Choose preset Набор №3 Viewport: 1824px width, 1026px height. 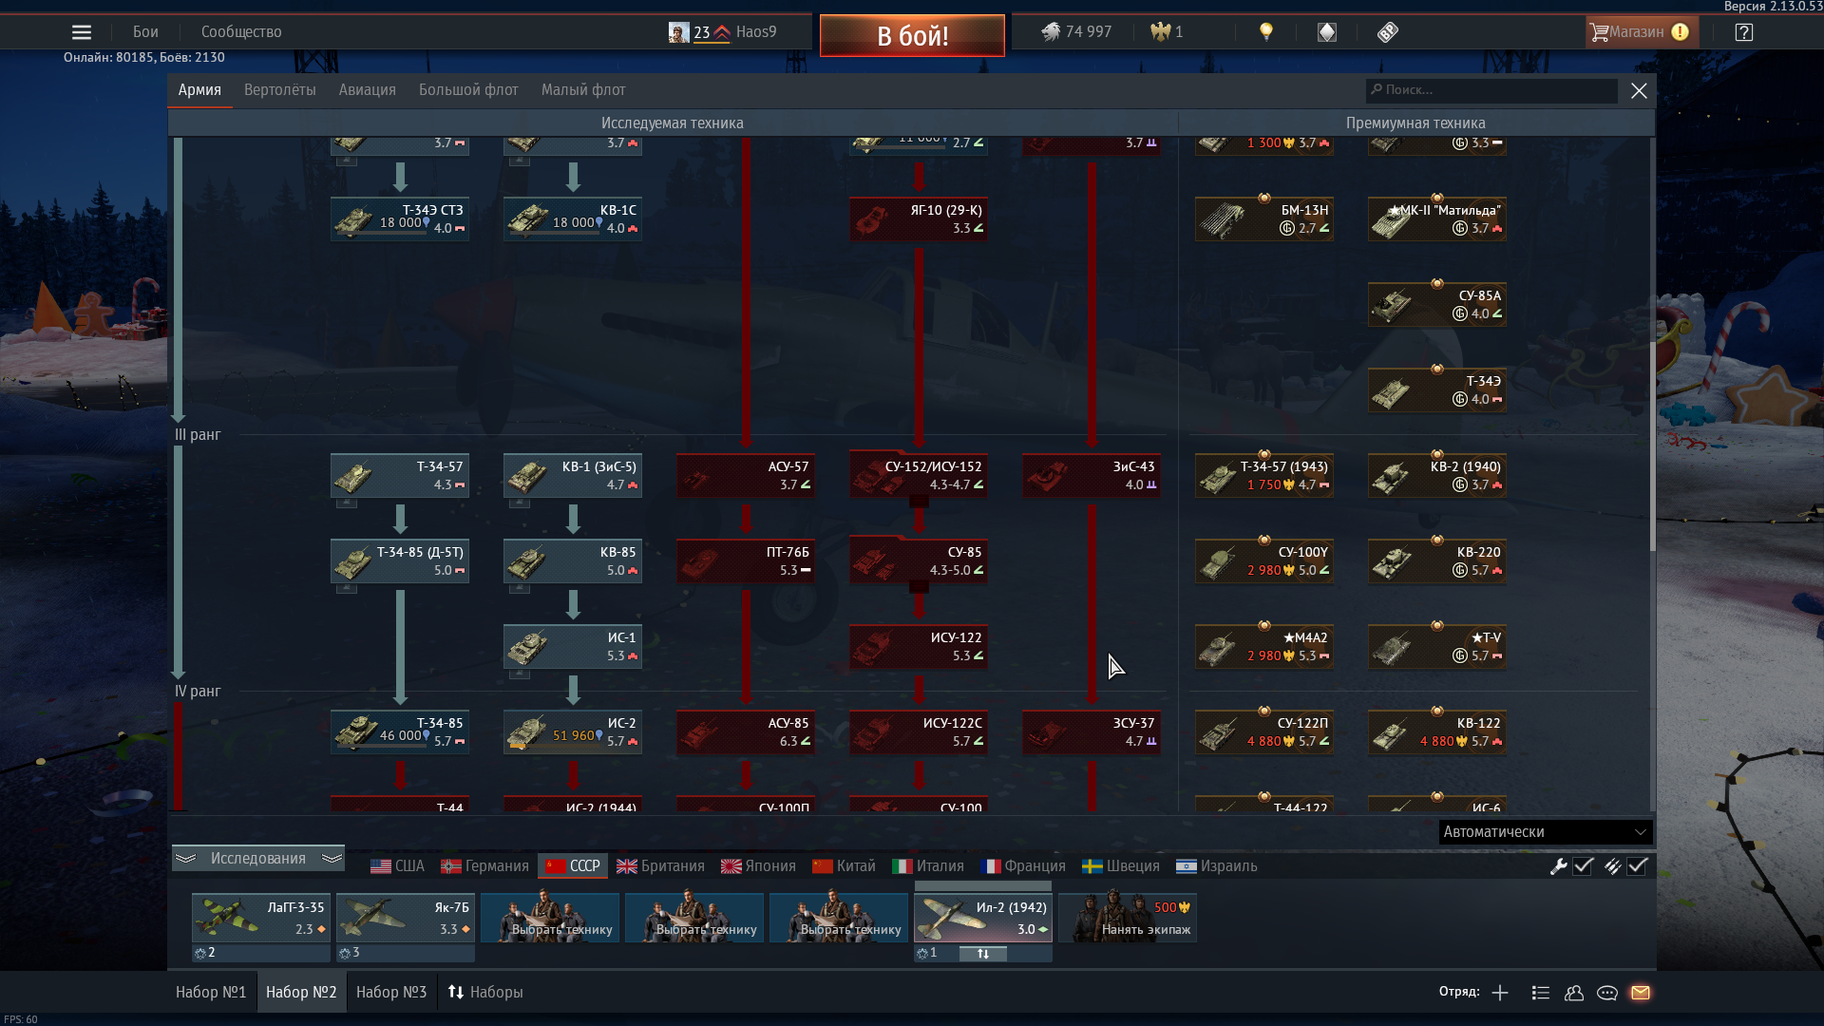pyautogui.click(x=391, y=992)
